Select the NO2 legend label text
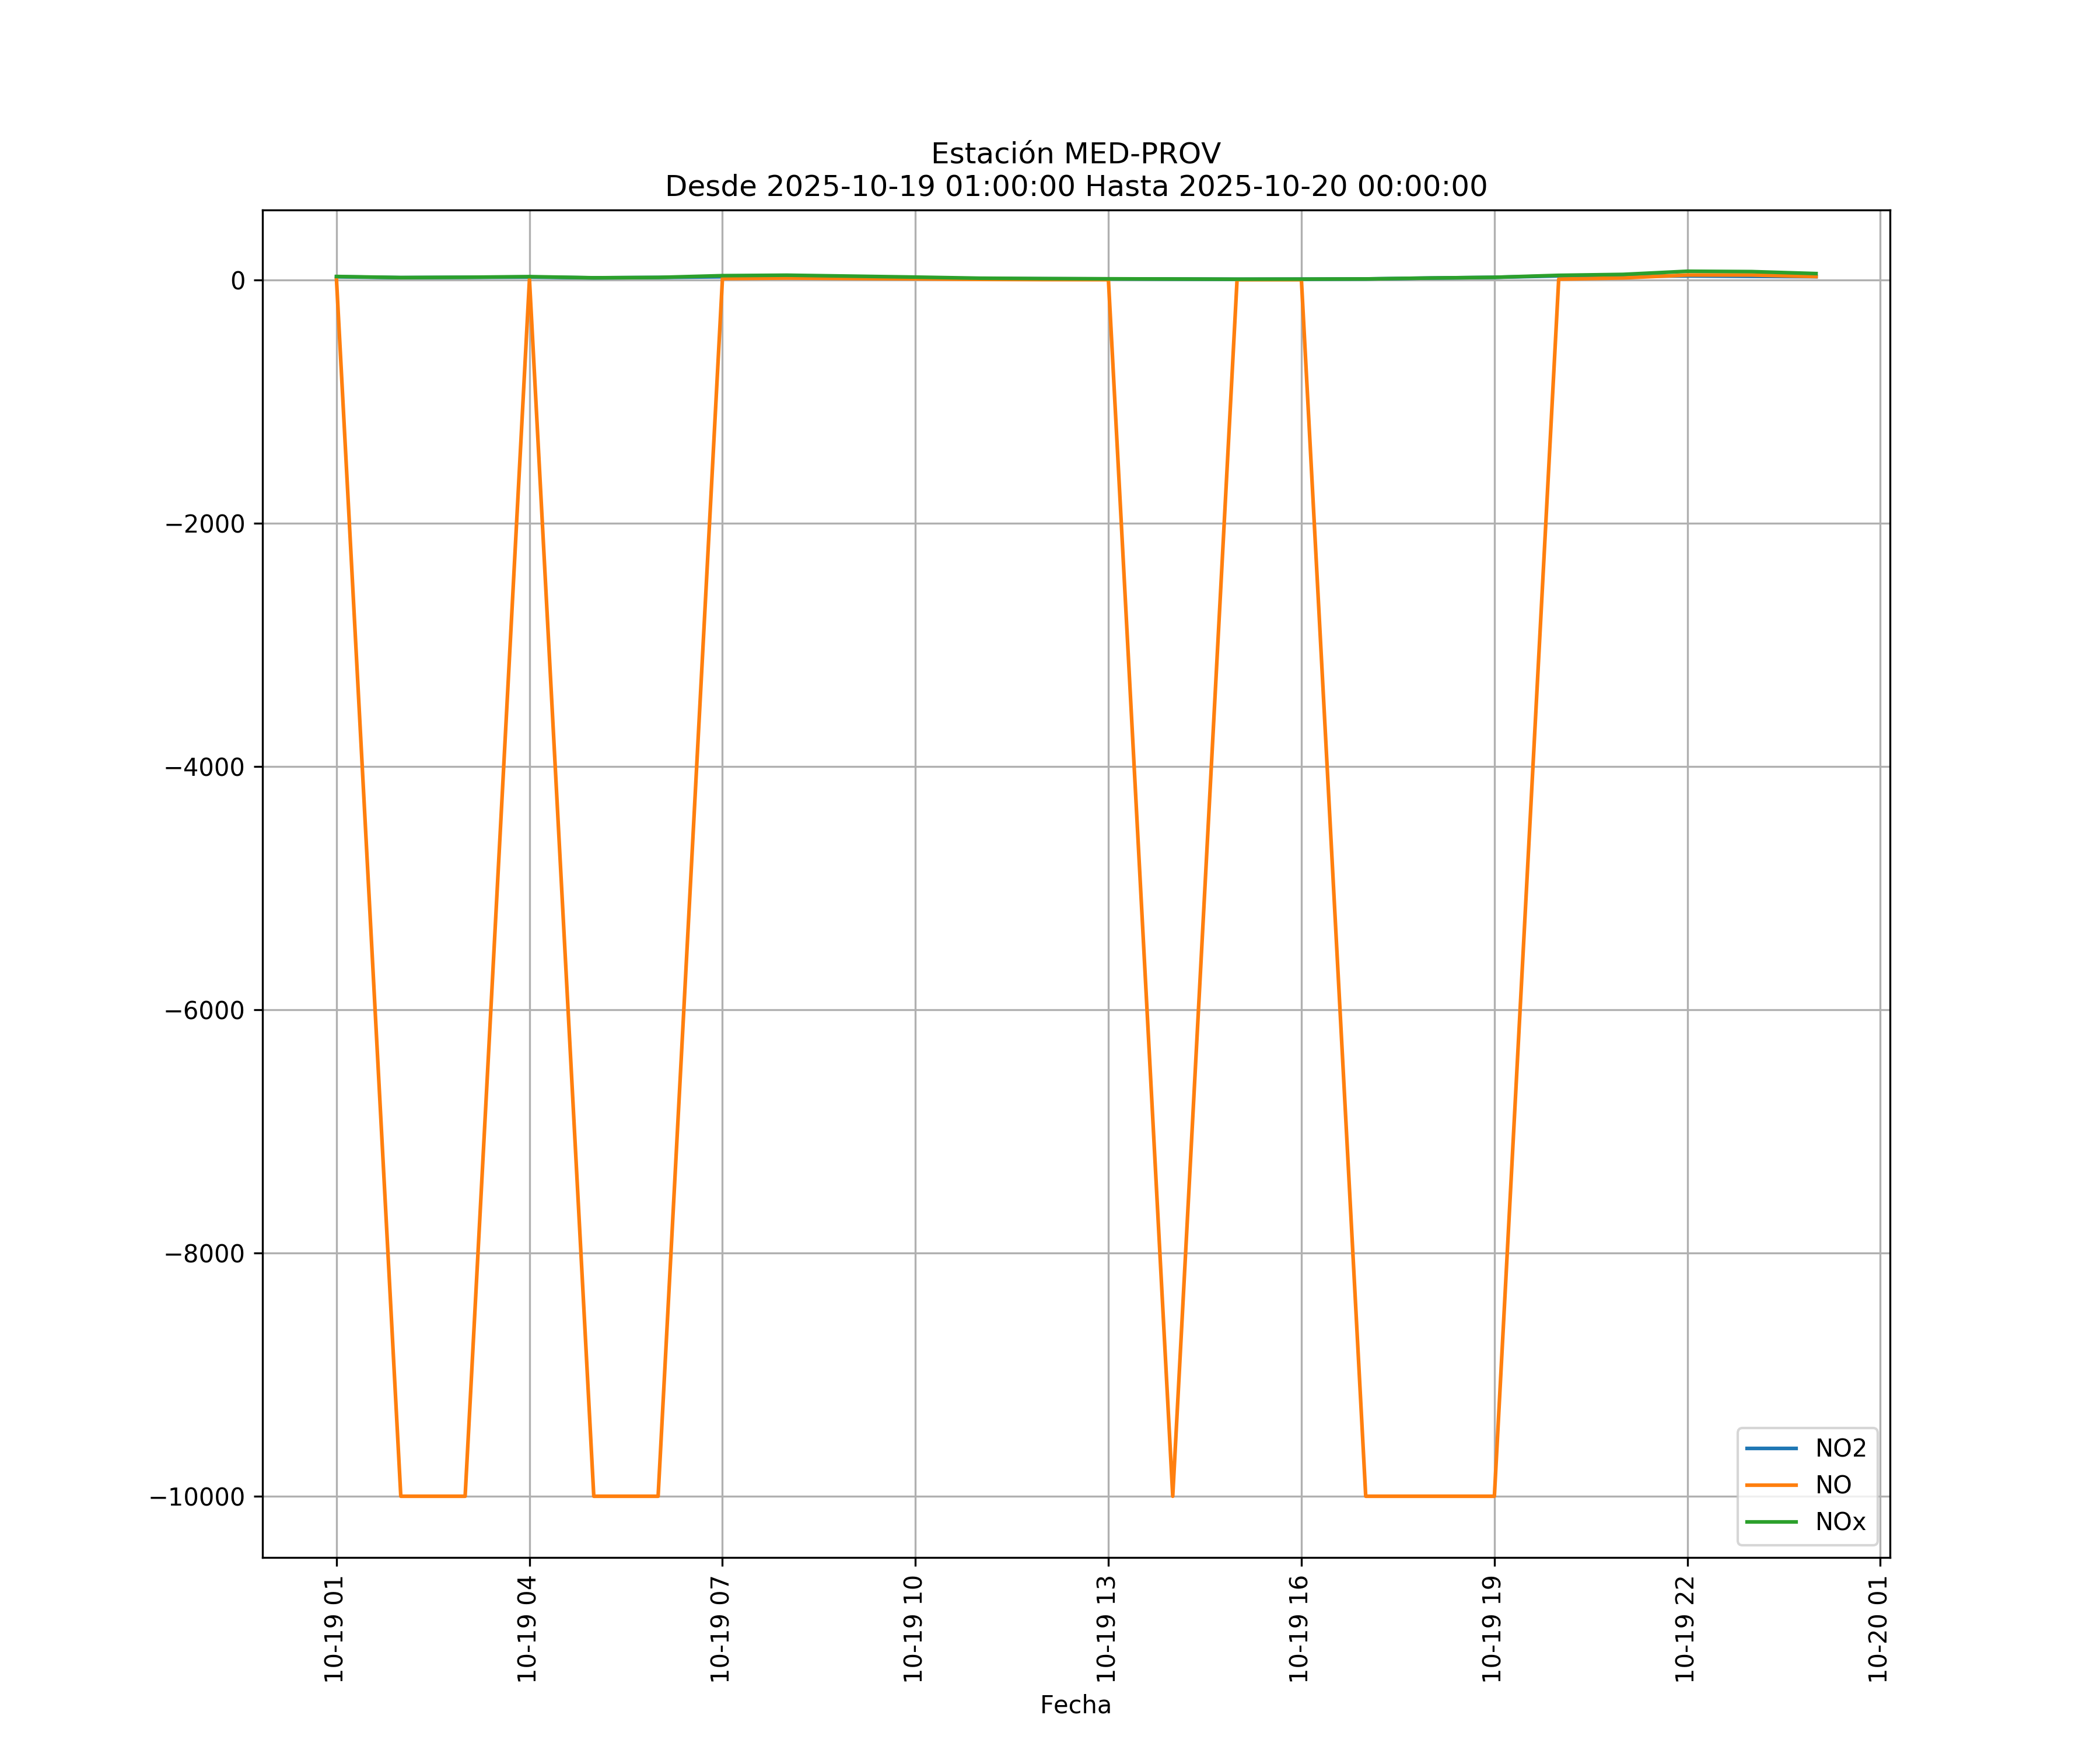 pyautogui.click(x=1840, y=1448)
